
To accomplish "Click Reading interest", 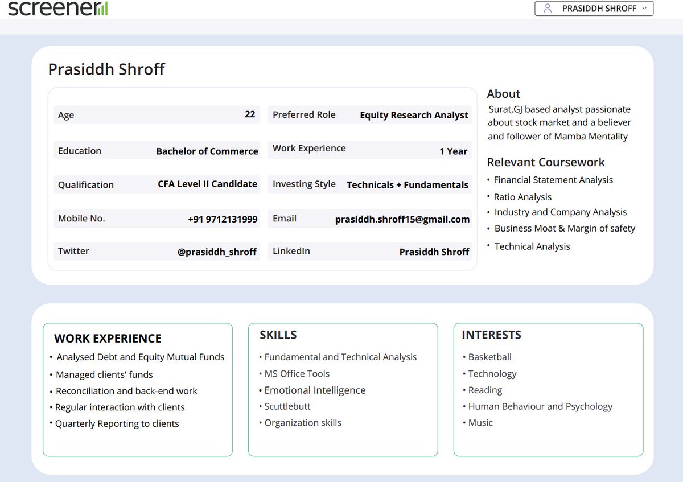I will [x=485, y=390].
